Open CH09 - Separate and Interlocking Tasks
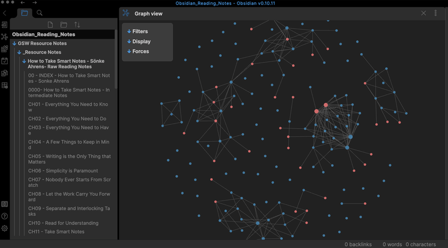 [x=69, y=211]
